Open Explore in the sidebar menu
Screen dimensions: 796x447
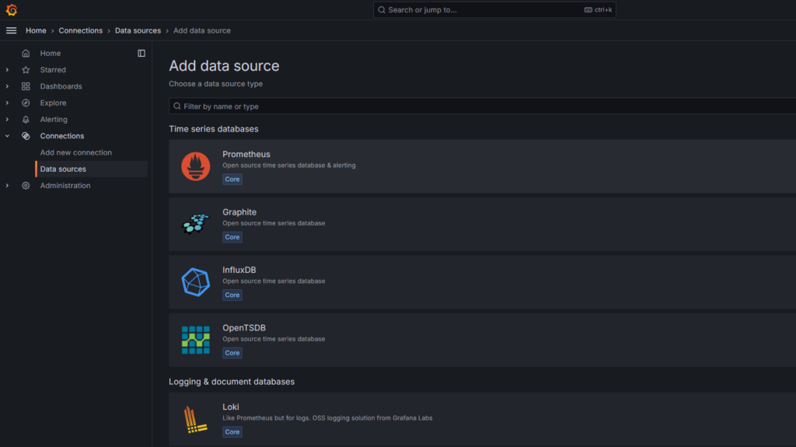click(54, 103)
